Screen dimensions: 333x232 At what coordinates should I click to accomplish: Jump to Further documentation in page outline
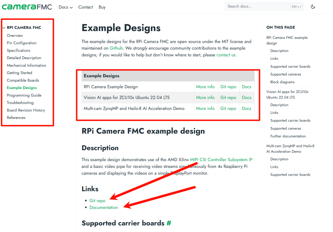[x=288, y=136]
